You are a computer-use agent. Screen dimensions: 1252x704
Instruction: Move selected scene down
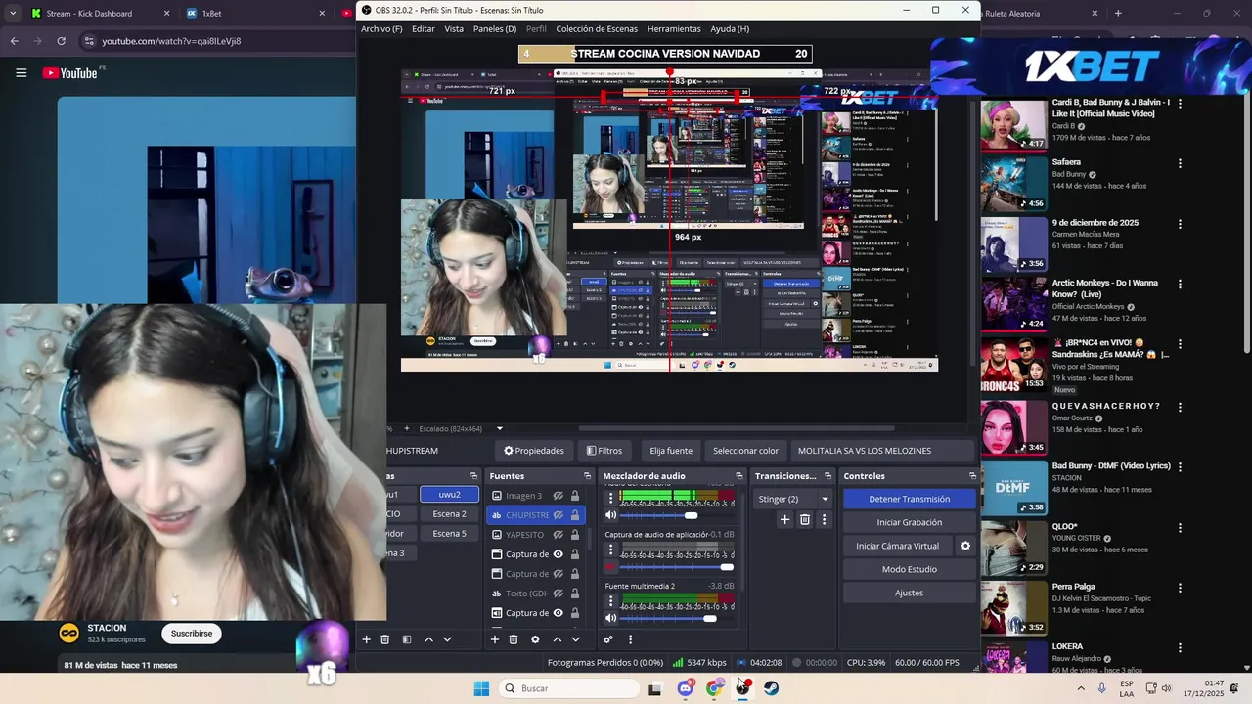[x=447, y=639]
